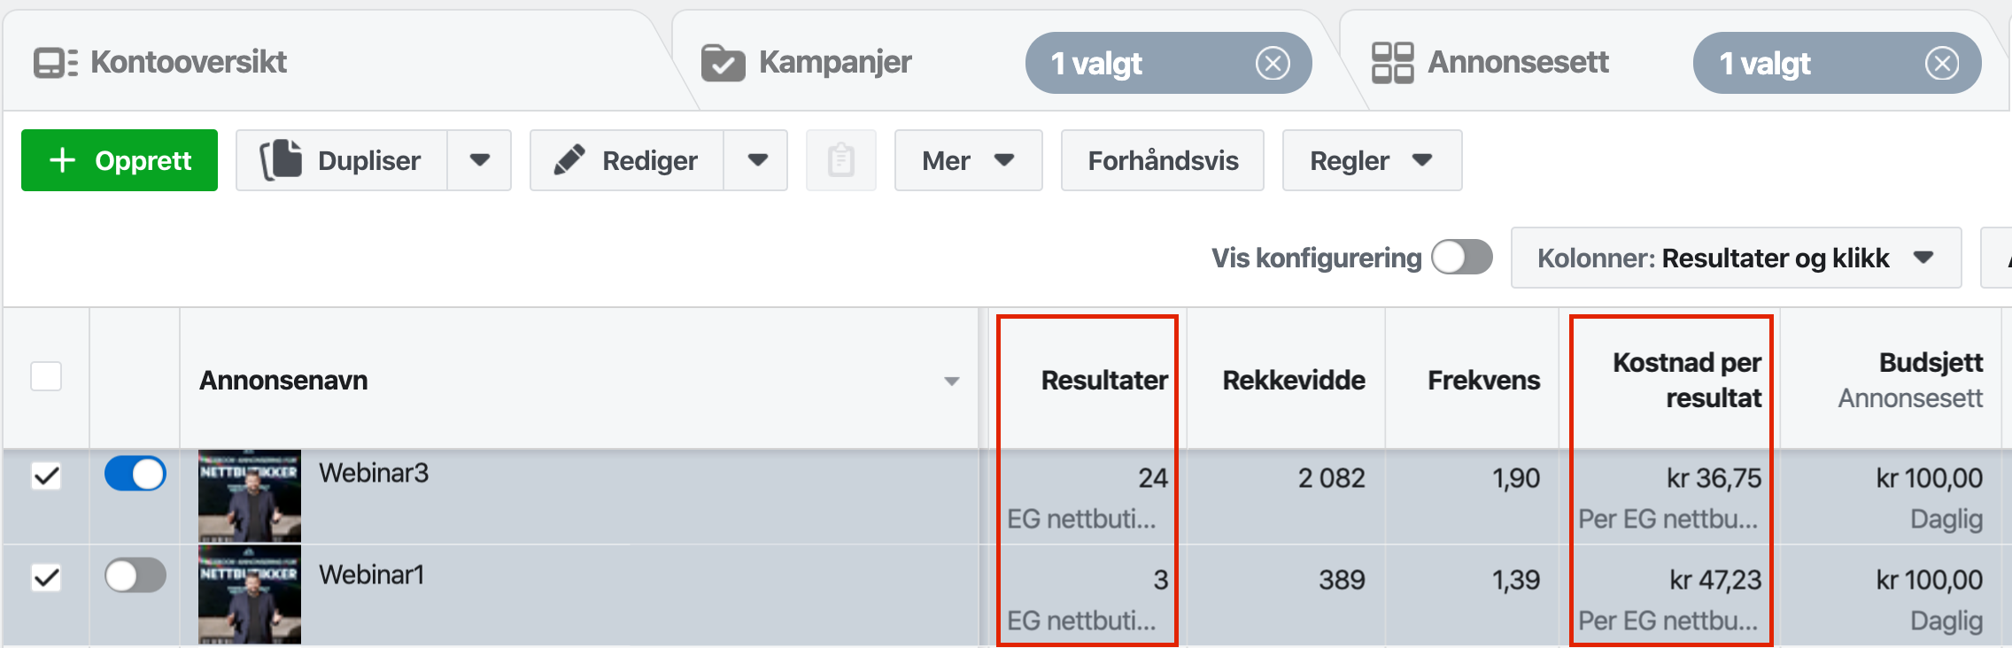Image resolution: width=2012 pixels, height=648 pixels.
Task: Click the Dupliser copy icon button
Action: point(342,160)
